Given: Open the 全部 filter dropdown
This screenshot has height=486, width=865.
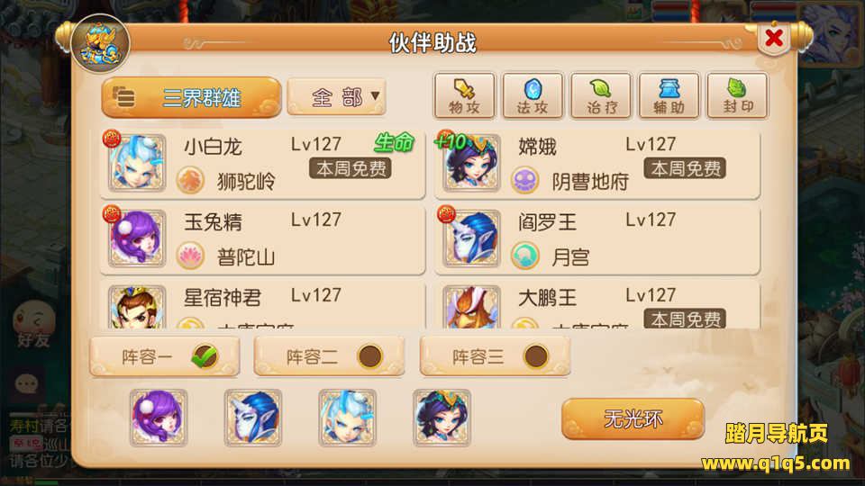Looking at the screenshot, I should click(x=336, y=97).
